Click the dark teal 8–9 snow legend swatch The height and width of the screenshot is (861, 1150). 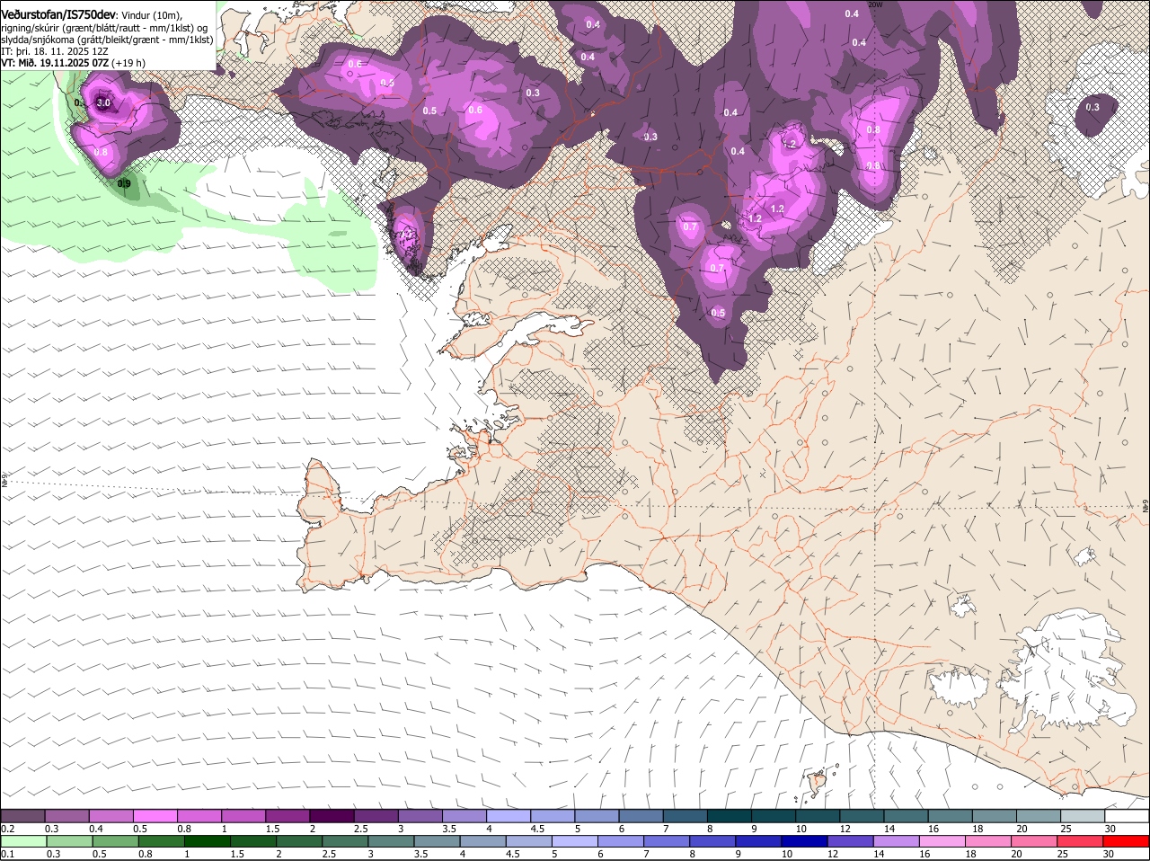[x=730, y=815]
